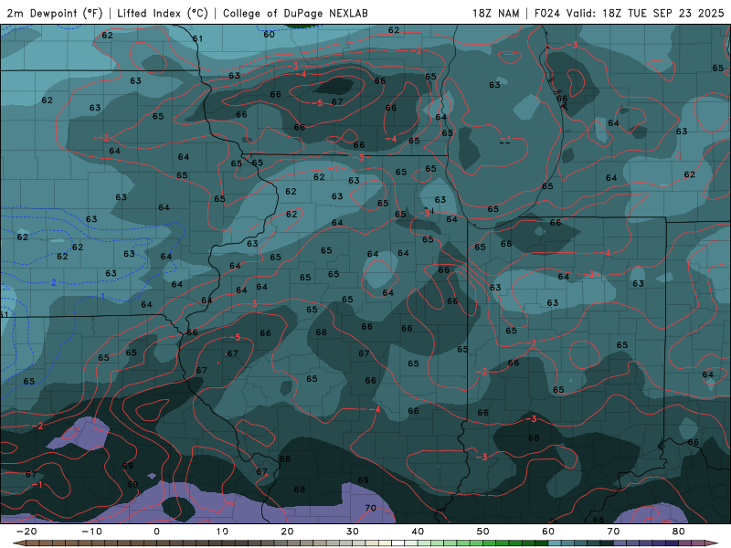Click the "F024 Valid: 18Z TUE SEP 23 2025" text
The width and height of the screenshot is (731, 548).
(x=629, y=13)
